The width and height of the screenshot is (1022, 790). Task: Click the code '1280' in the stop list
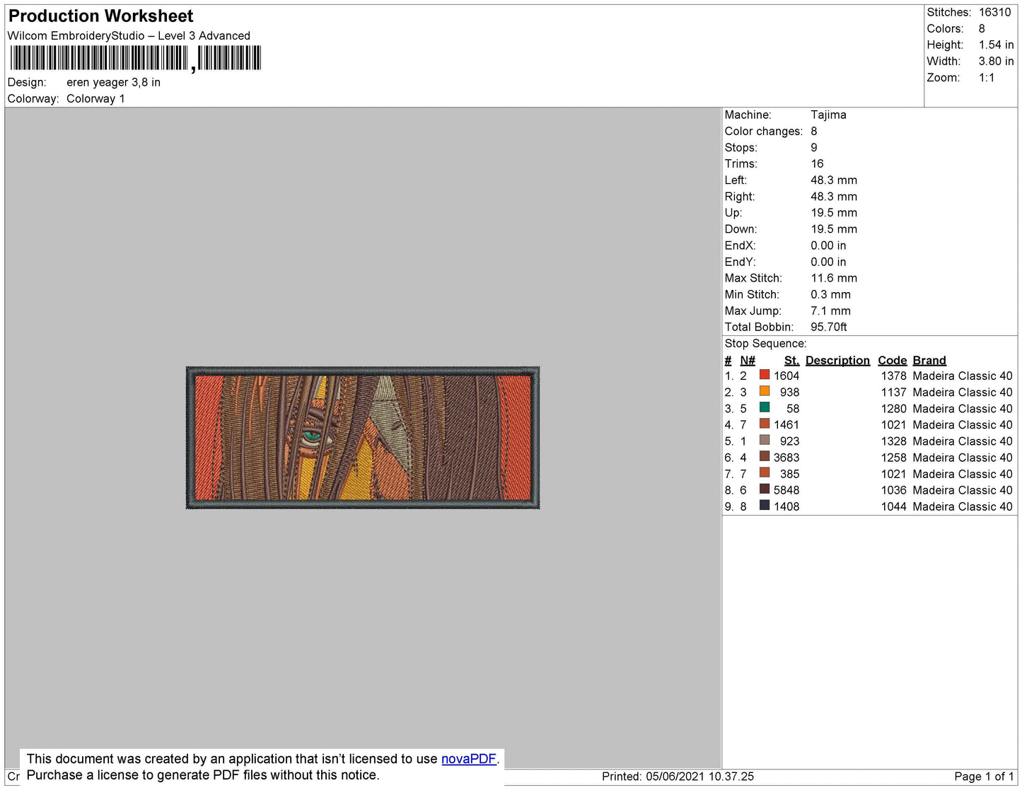893,408
